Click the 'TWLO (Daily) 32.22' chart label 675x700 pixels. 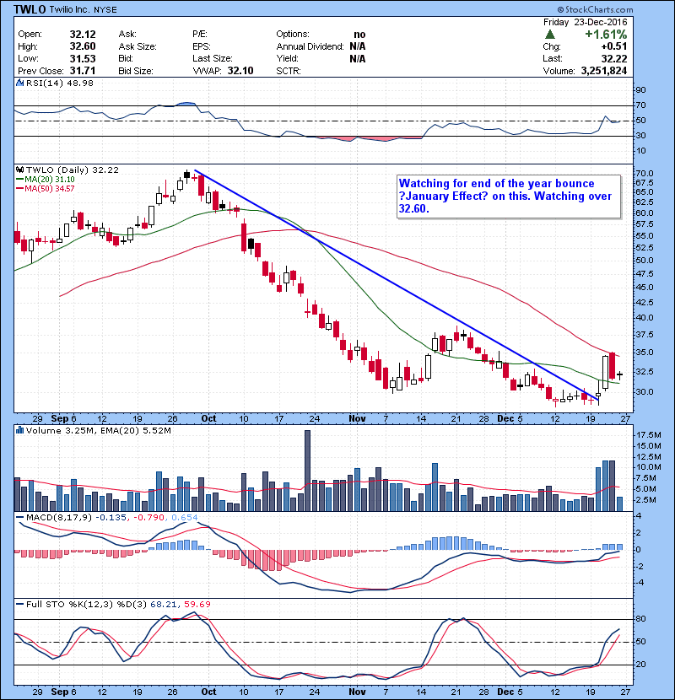(x=73, y=170)
